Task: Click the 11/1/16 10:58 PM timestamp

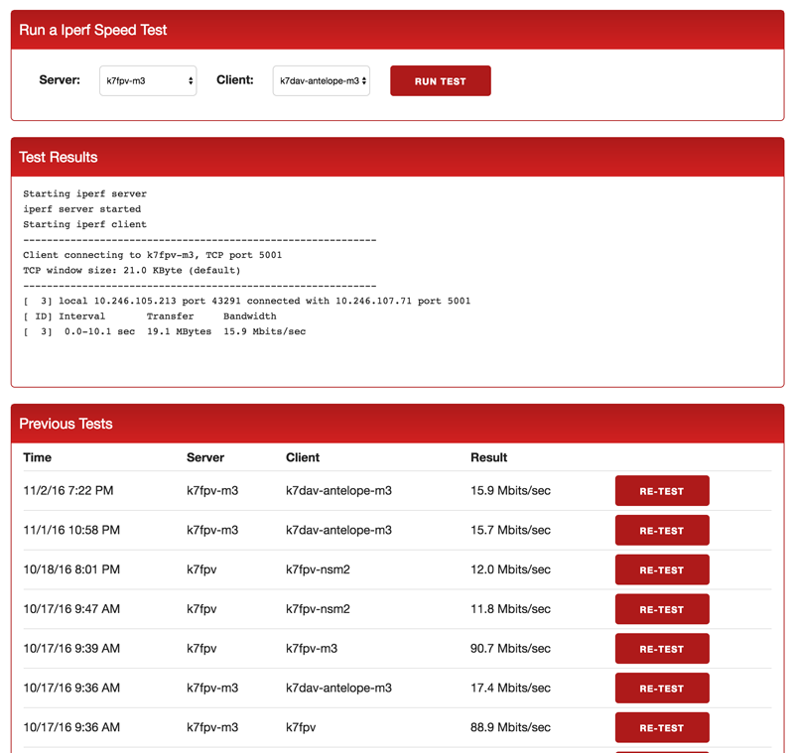Action: click(71, 530)
